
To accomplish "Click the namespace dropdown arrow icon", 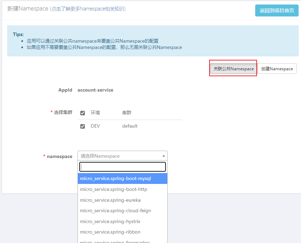I will 163,156.
